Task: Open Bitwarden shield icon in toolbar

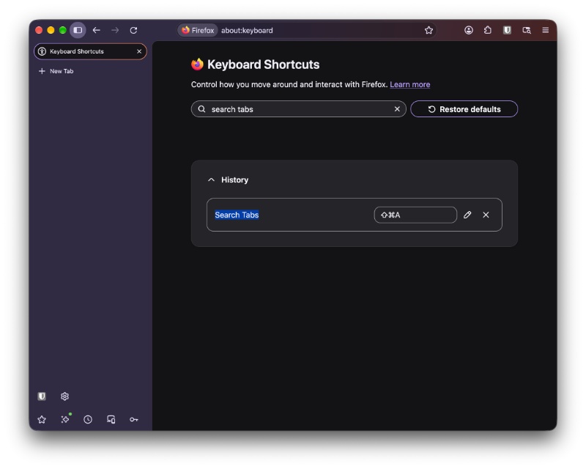Action: point(507,30)
